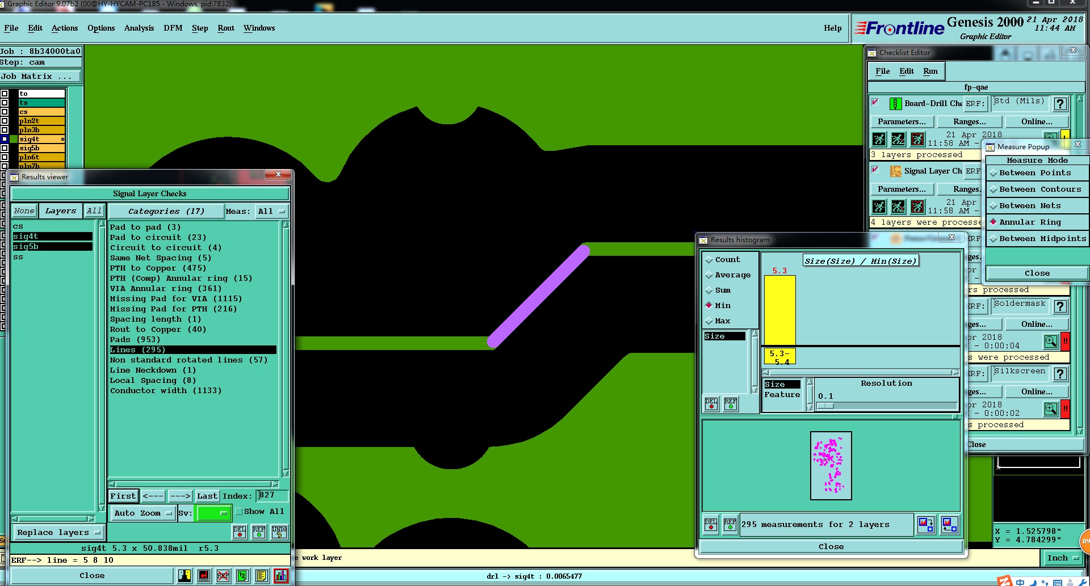
Task: Select 'Between Contours' measure mode
Action: click(x=1037, y=189)
